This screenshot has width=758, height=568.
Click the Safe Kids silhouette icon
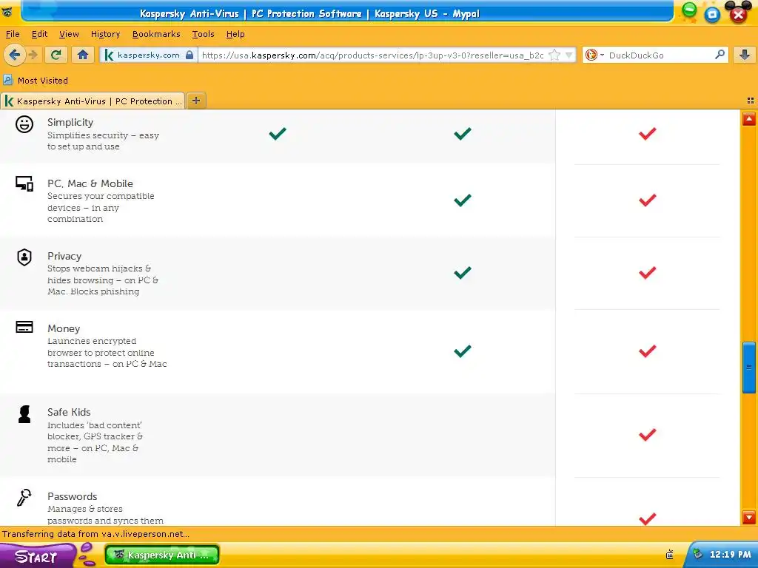pyautogui.click(x=24, y=414)
